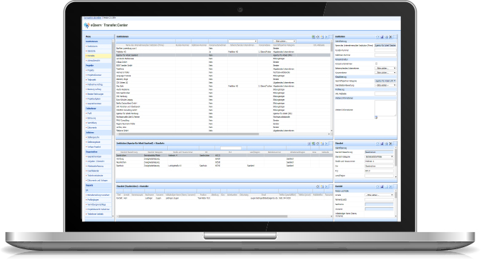Click the X delete icon in Institution detail panel
Image resolution: width=481 pixels, height=260 pixels.
point(390,37)
